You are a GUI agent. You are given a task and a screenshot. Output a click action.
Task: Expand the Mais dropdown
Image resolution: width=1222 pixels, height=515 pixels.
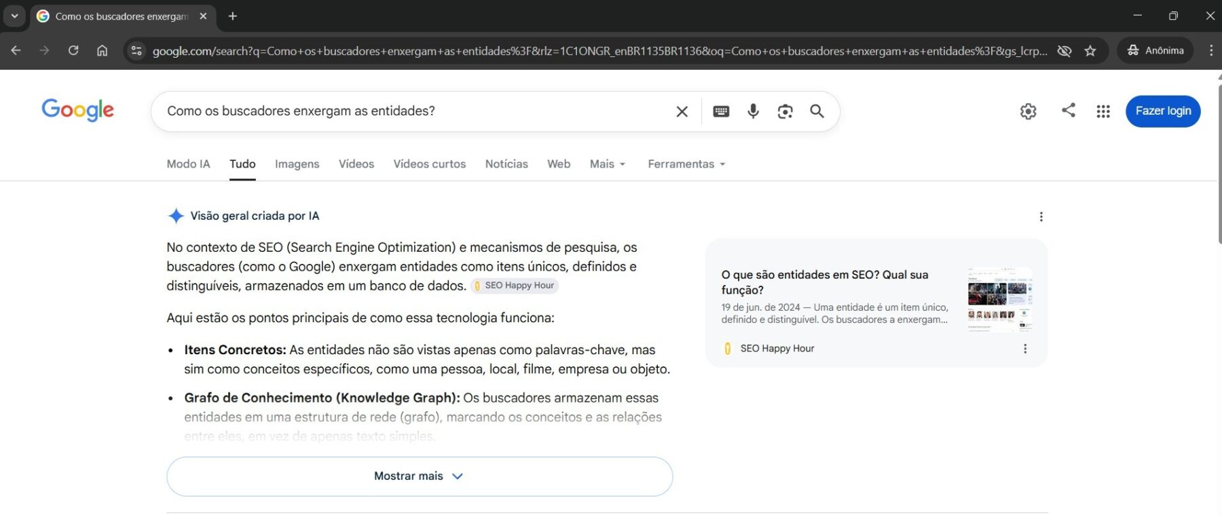click(x=608, y=164)
